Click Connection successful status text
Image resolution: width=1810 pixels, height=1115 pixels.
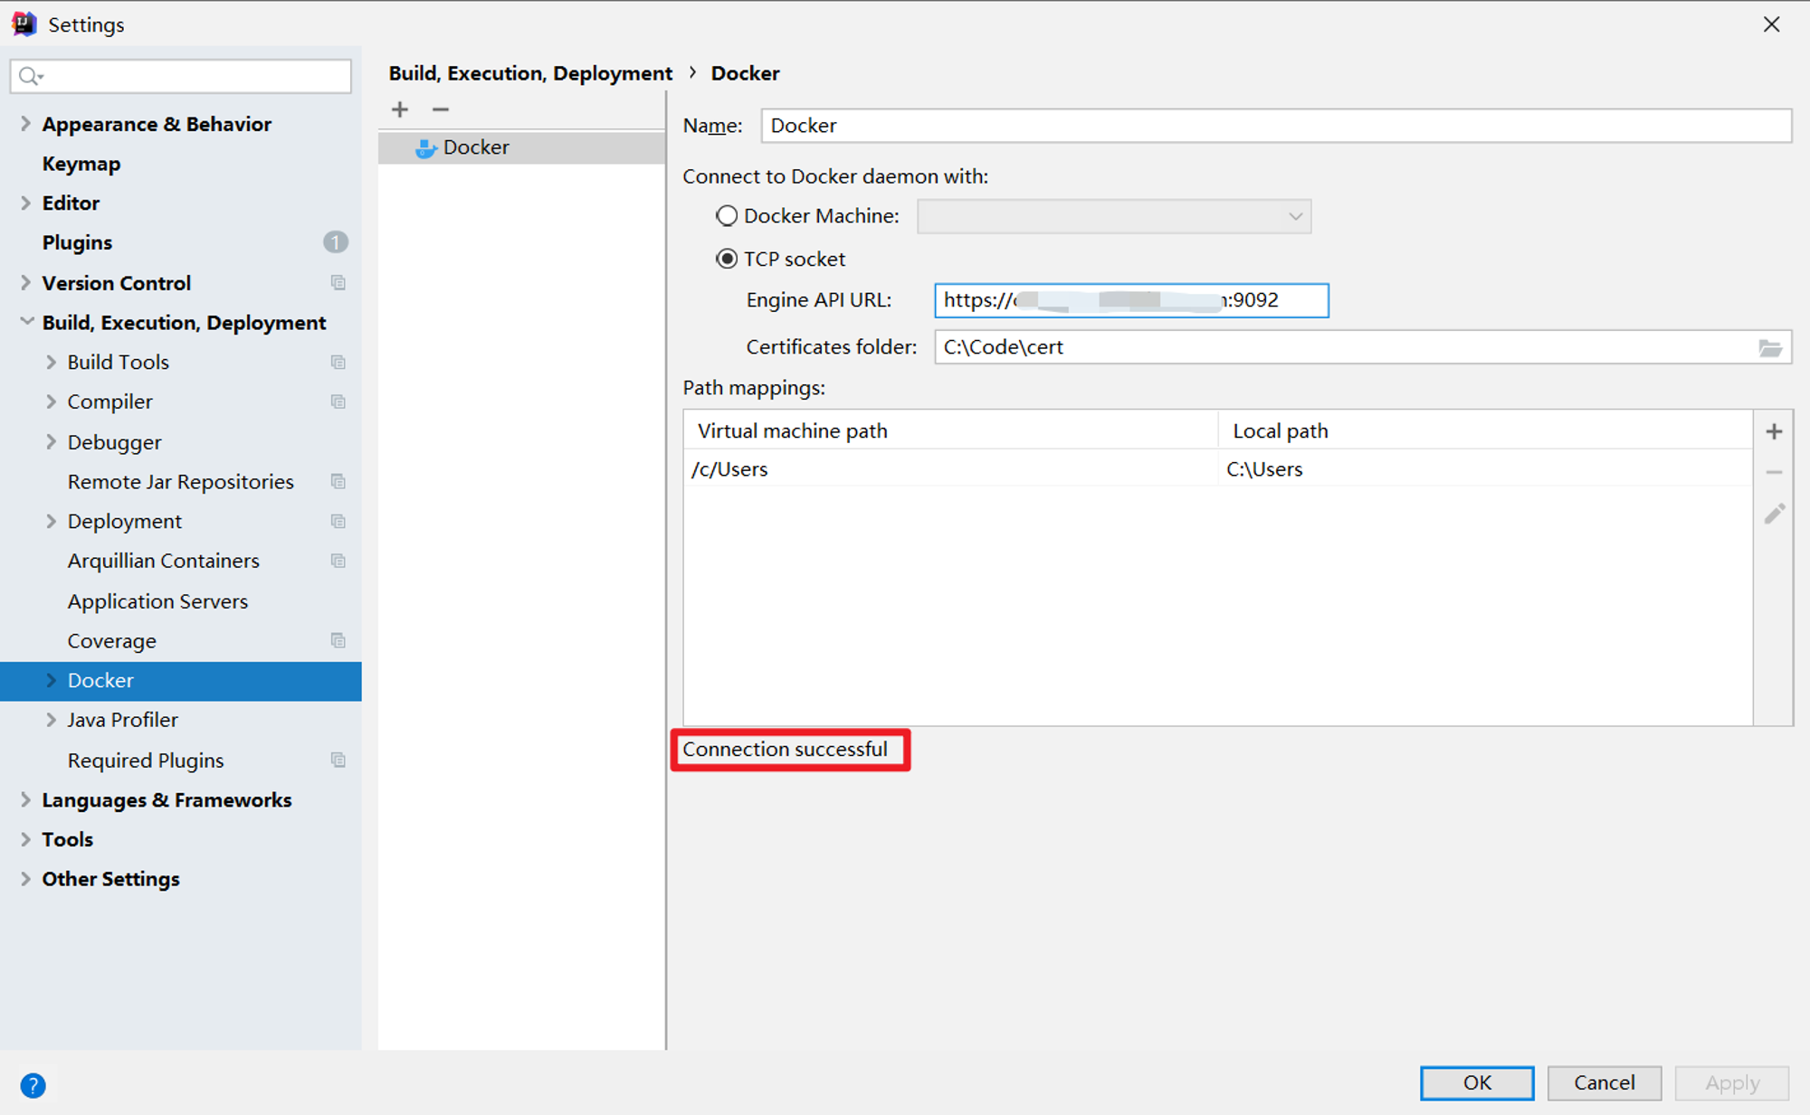point(786,750)
